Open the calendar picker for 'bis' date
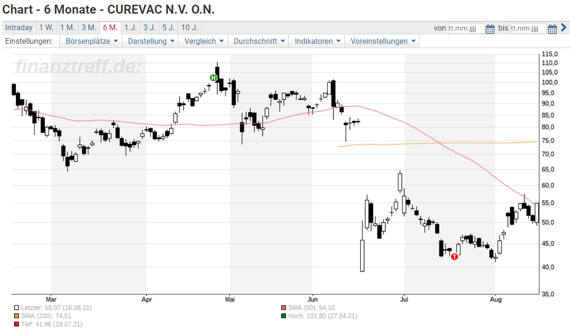The image size is (570, 331). click(x=553, y=29)
